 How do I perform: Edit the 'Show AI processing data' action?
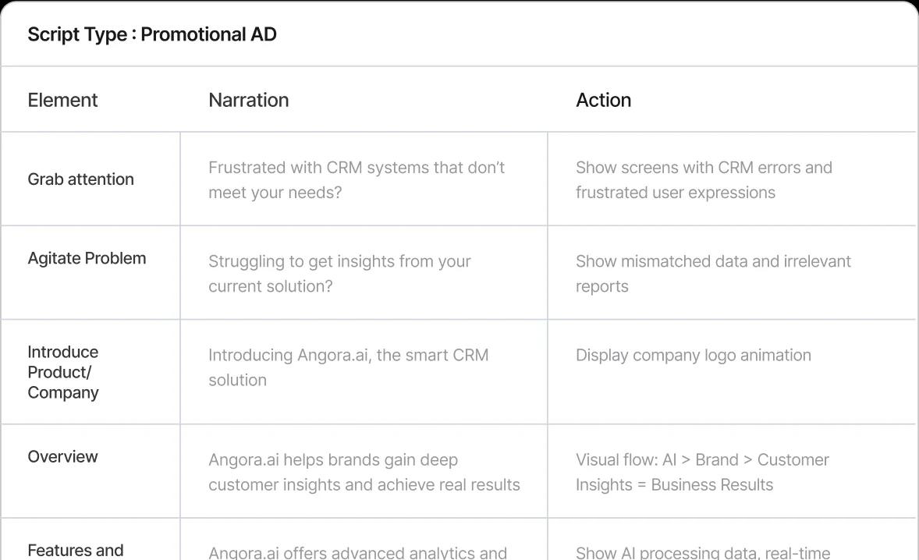tap(703, 552)
